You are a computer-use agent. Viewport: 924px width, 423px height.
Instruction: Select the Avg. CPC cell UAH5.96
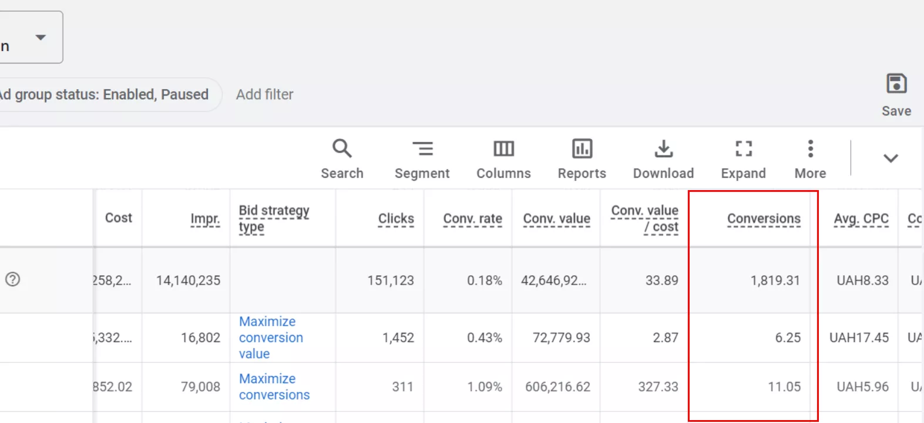pyautogui.click(x=862, y=387)
